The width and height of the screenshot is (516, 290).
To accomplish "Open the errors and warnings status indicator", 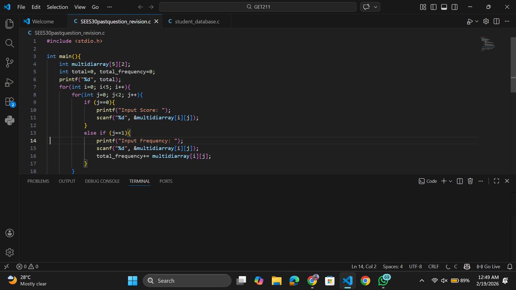I will [x=28, y=267].
